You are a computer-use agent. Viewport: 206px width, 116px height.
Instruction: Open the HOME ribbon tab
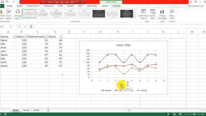tap(10, 6)
